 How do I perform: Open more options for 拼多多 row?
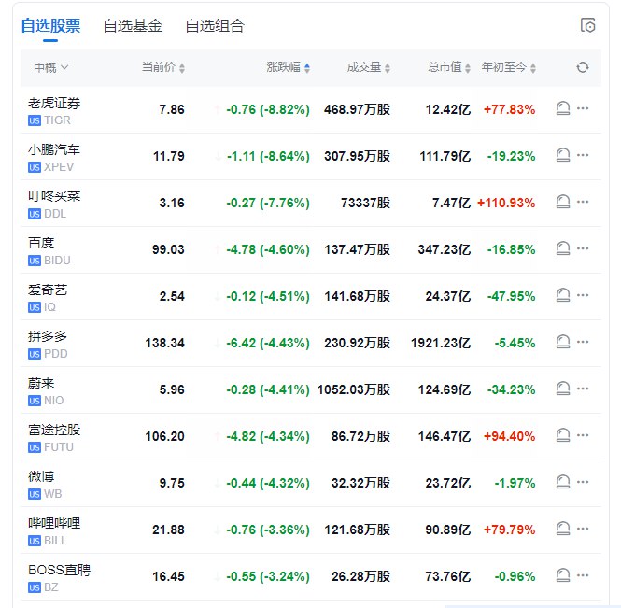click(583, 342)
